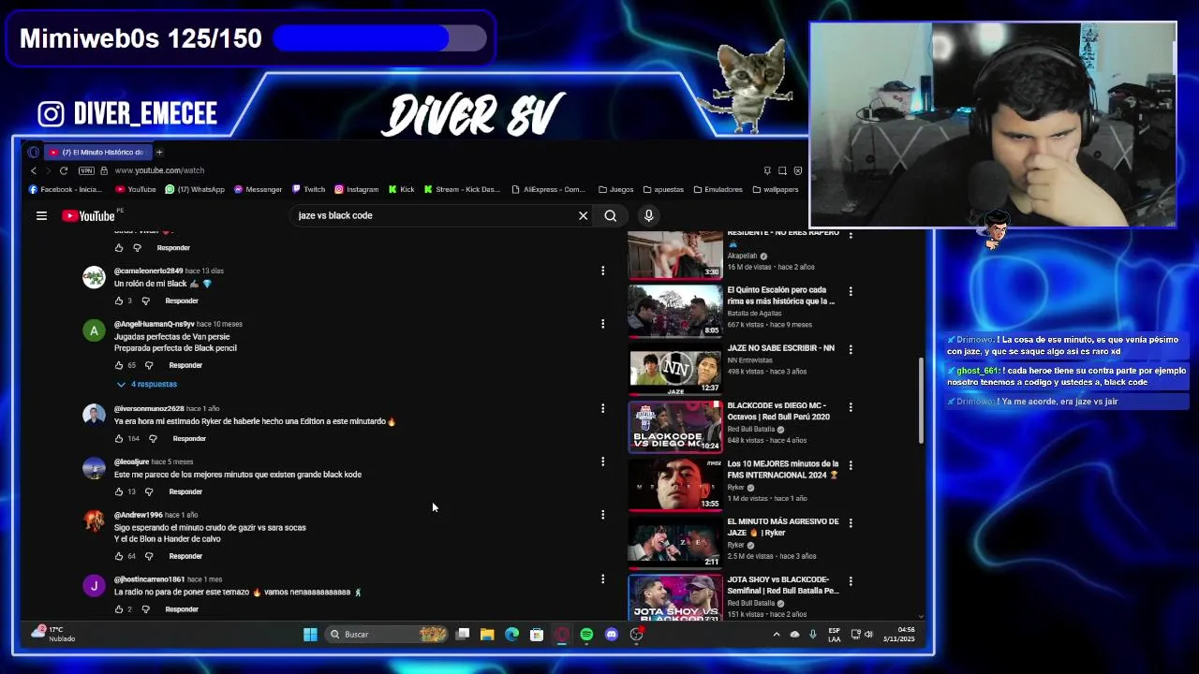Open the Twitch bookmark
Screen dimensions: 1199x674
(309, 189)
